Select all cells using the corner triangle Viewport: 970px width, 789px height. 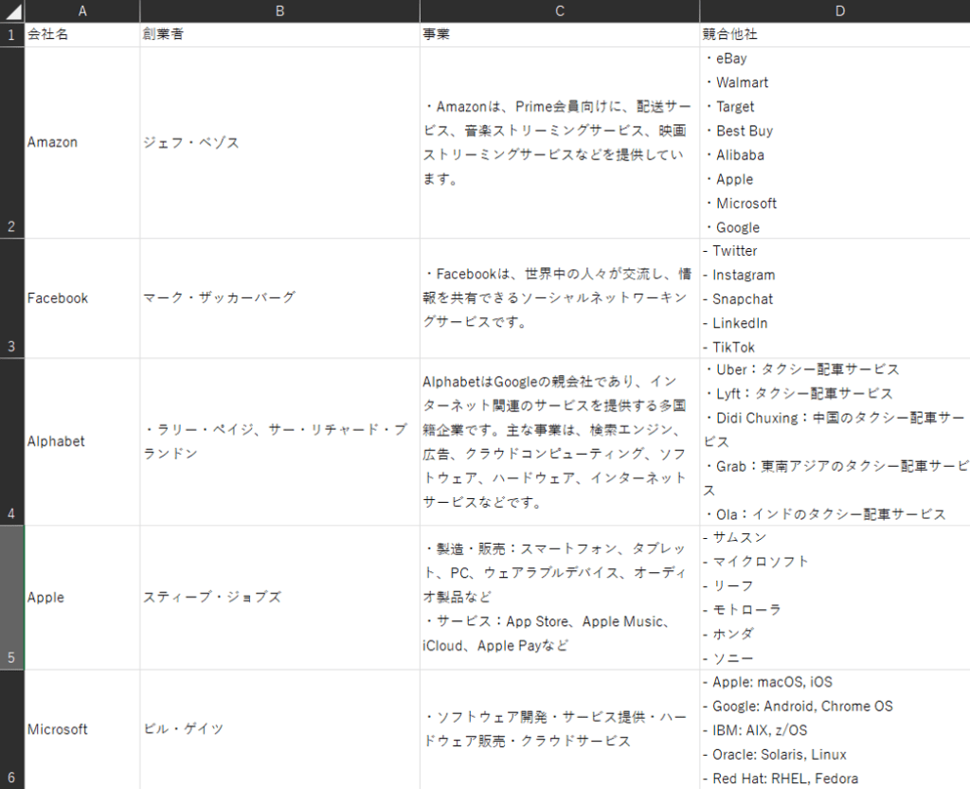[10, 10]
